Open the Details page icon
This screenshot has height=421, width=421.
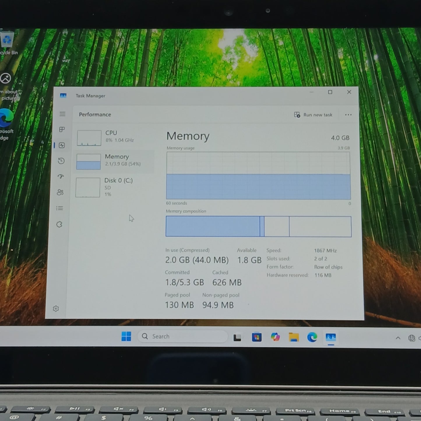60,208
